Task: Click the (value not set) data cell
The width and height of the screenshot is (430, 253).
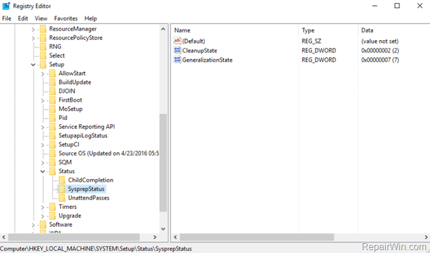Action: 380,41
